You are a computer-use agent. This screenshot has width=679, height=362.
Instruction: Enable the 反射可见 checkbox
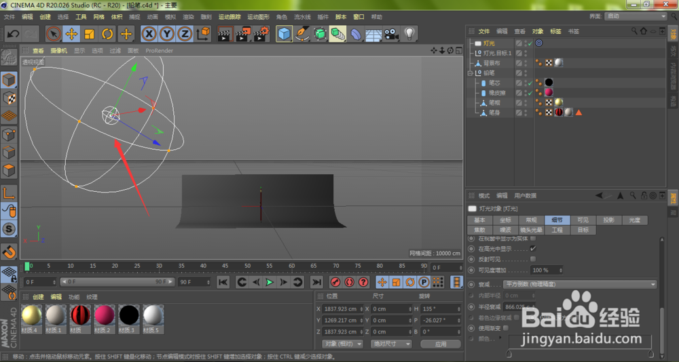(533, 259)
